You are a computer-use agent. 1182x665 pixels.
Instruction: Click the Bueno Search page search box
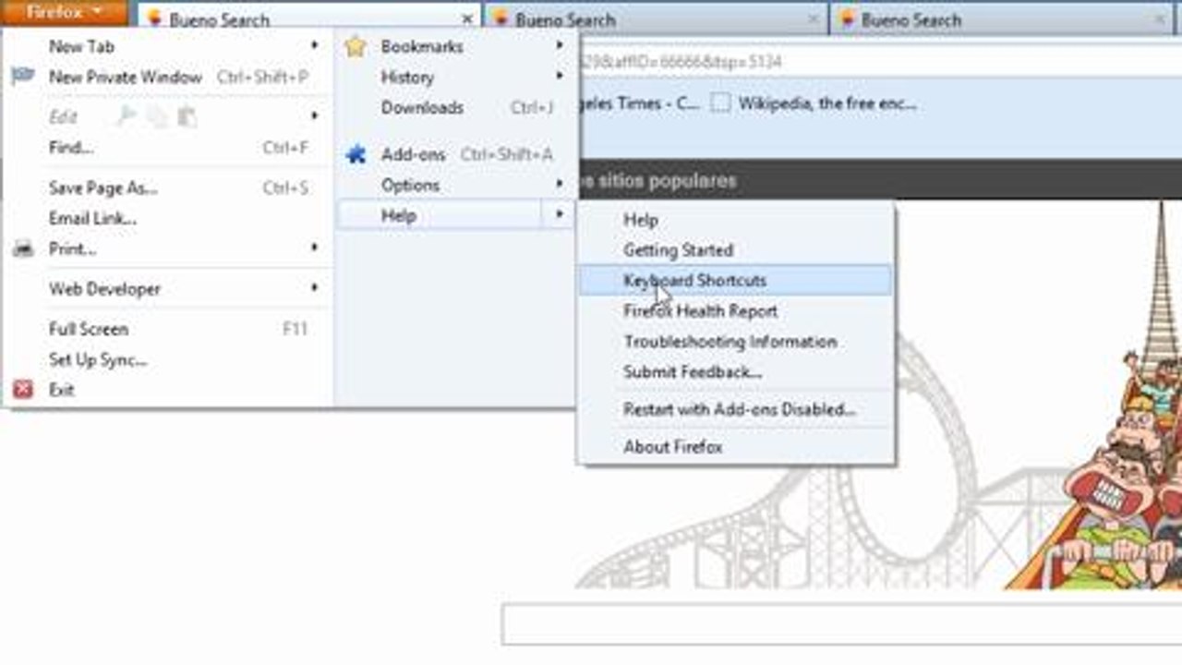pos(842,624)
